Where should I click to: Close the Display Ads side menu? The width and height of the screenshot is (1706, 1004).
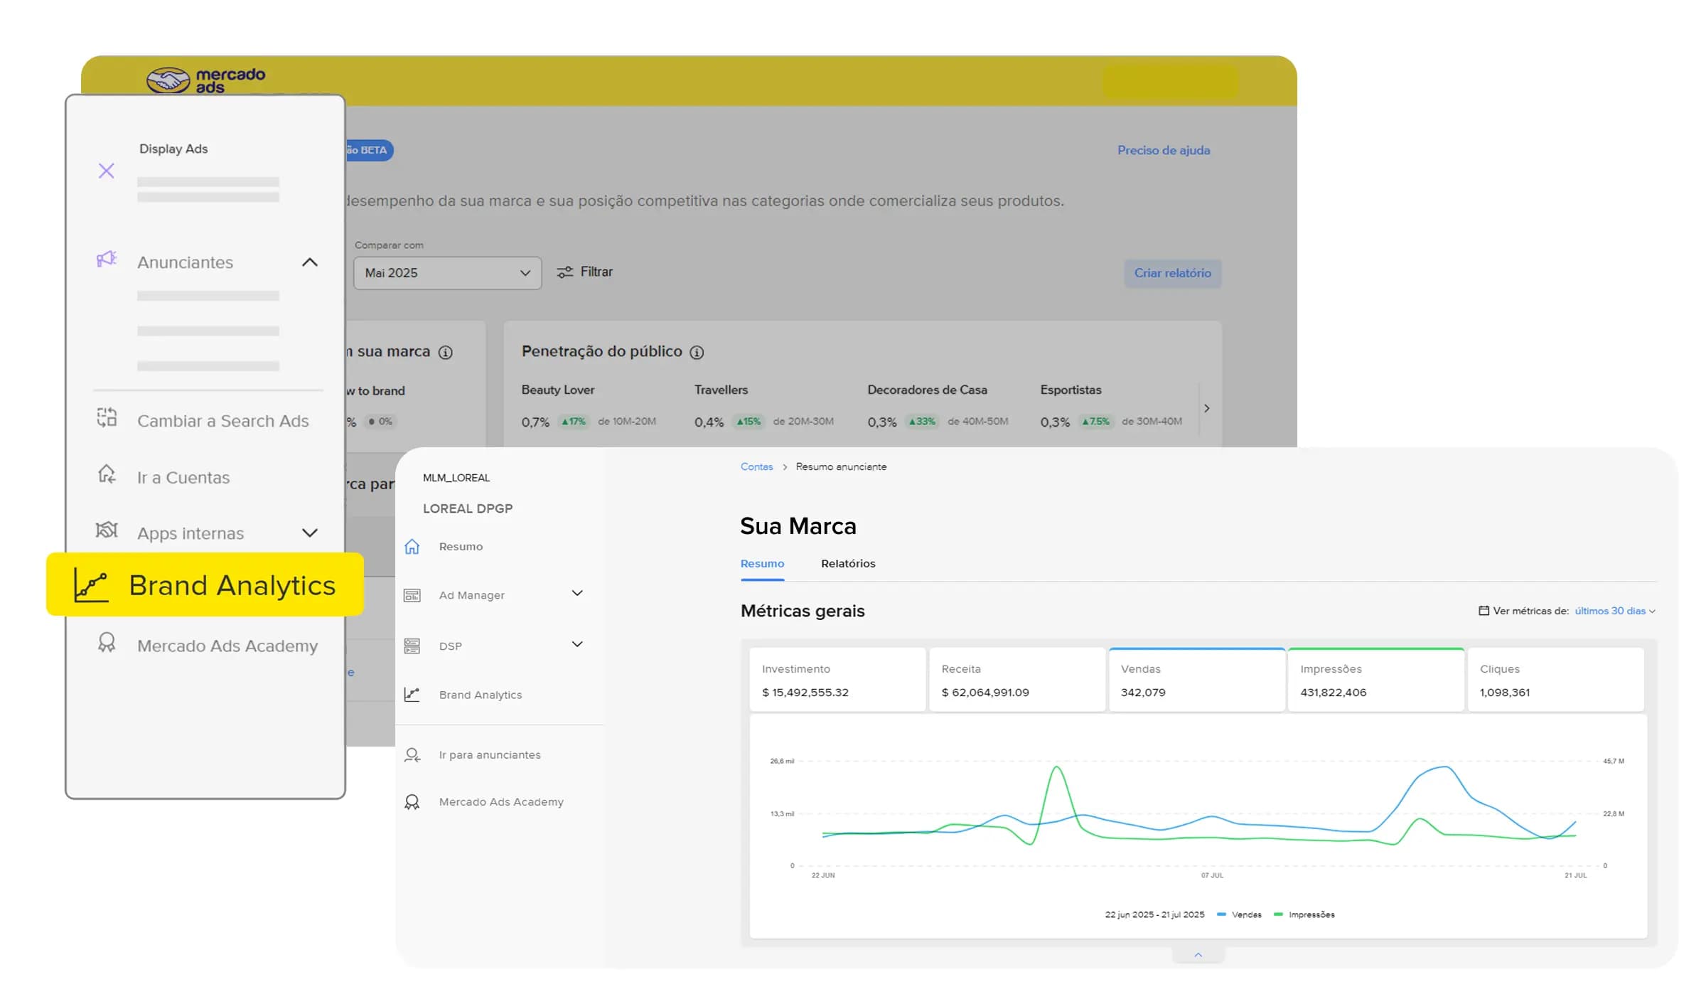coord(106,171)
